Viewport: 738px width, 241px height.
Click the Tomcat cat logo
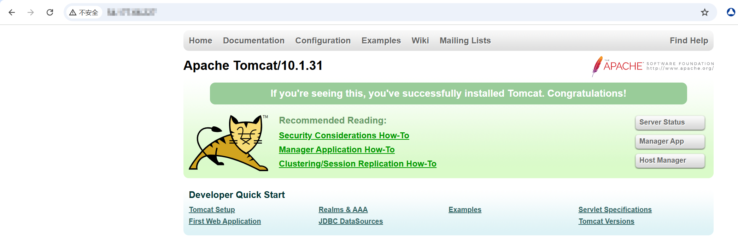(x=229, y=143)
